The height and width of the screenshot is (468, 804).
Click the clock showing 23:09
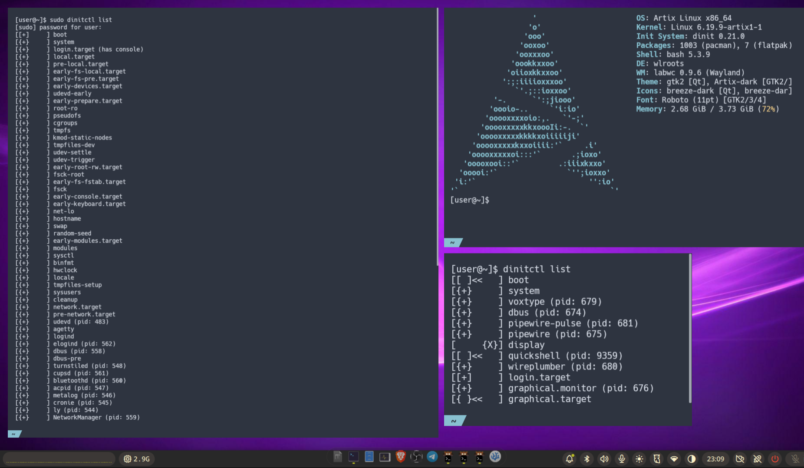coord(715,458)
